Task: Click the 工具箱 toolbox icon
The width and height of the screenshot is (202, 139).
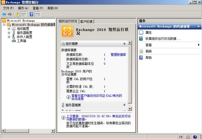Action: pyautogui.click(x=14, y=41)
